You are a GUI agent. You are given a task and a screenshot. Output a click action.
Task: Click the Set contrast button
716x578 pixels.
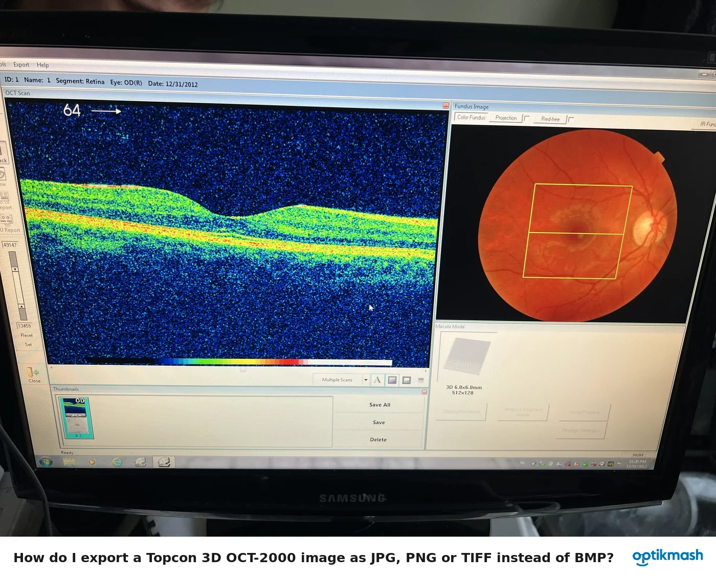(28, 344)
